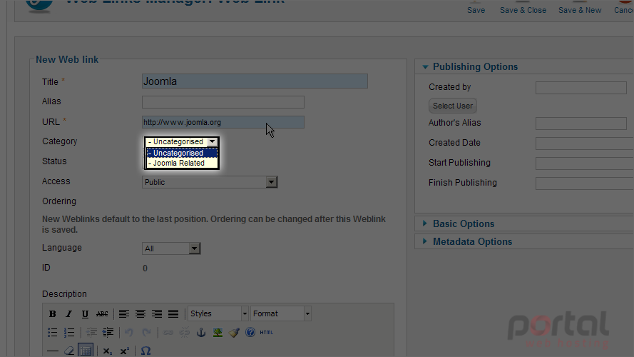Toggle italic formatting in editor
634x357 pixels.
click(68, 313)
